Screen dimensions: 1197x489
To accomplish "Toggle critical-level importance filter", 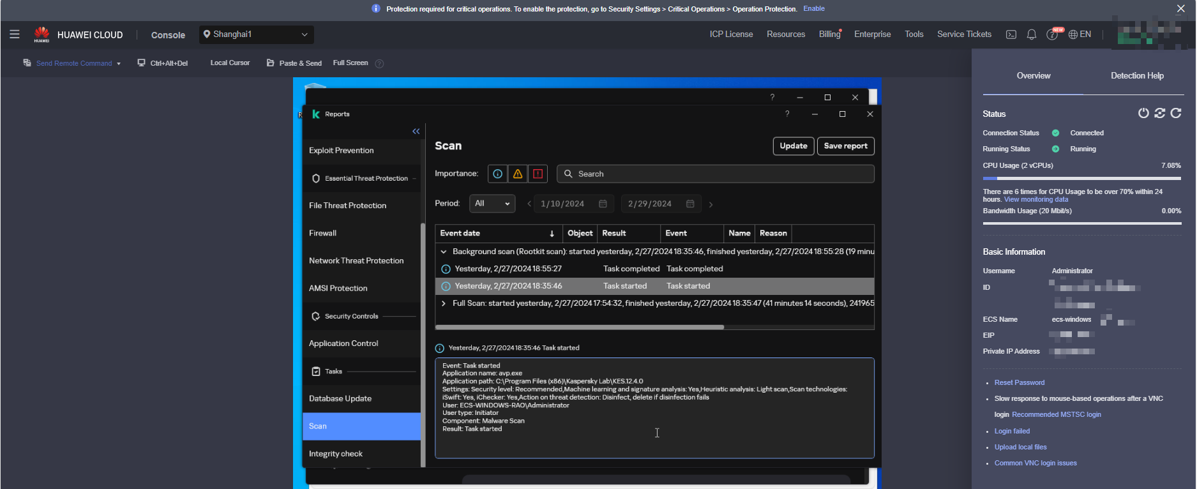I will 538,174.
